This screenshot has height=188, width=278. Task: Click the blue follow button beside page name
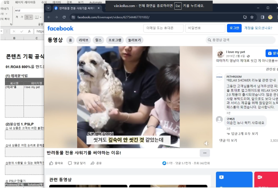(x=272, y=53)
